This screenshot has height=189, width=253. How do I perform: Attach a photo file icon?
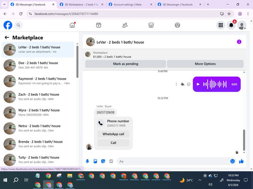tap(95, 161)
